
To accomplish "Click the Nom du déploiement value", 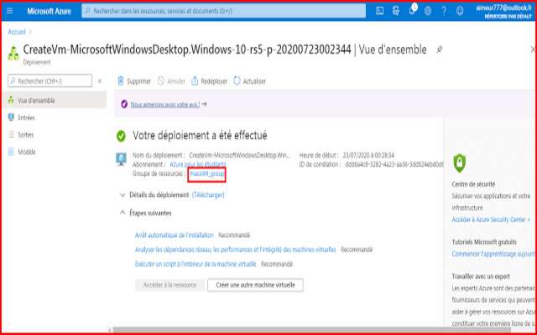I will 240,156.
